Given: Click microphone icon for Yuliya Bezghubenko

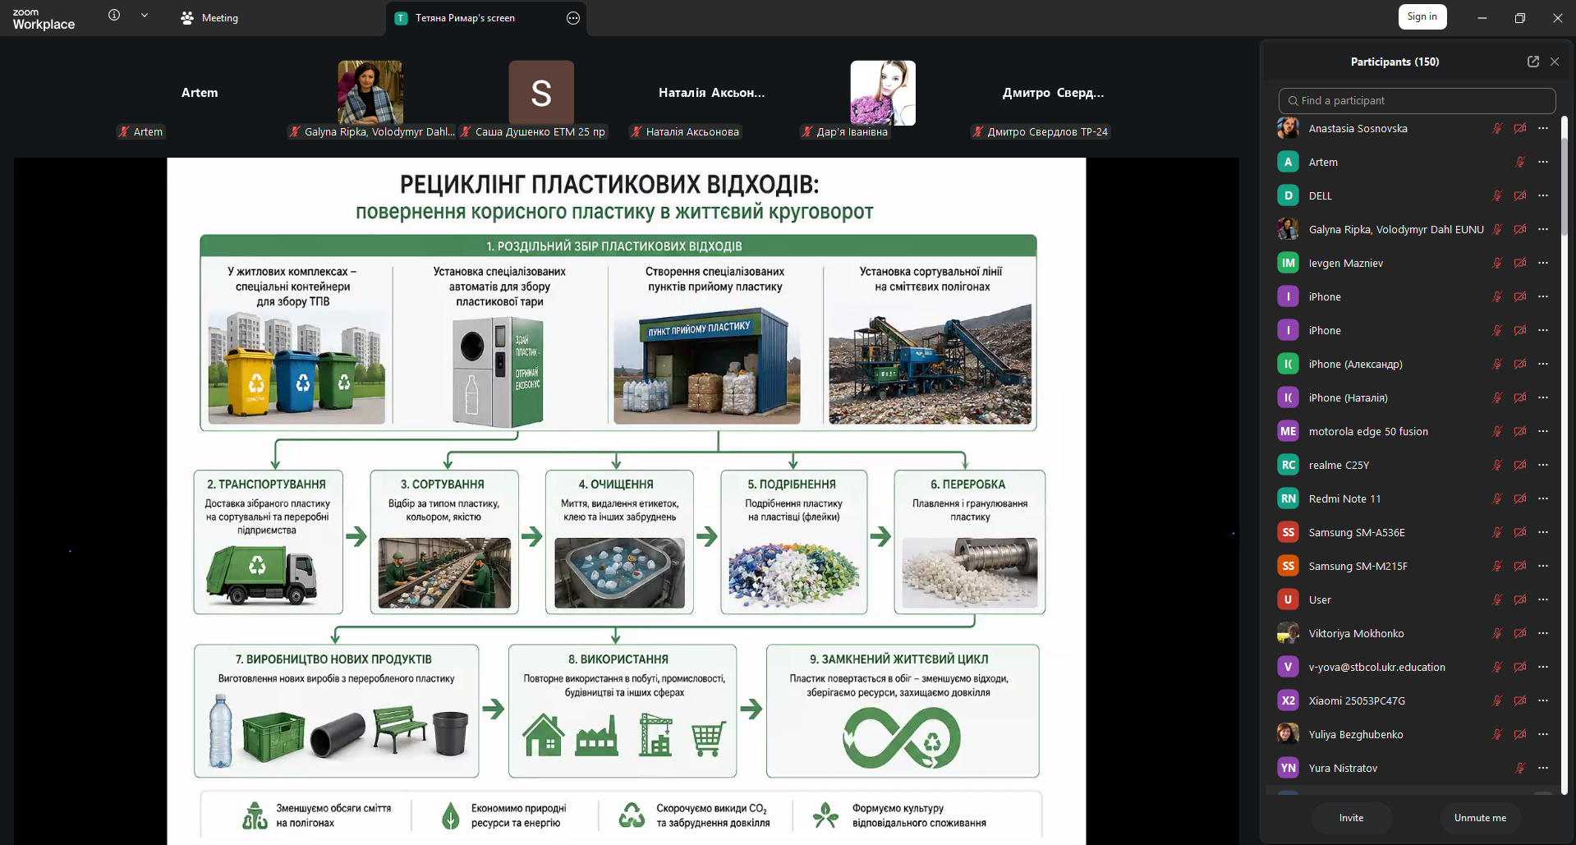Looking at the screenshot, I should pyautogui.click(x=1497, y=735).
